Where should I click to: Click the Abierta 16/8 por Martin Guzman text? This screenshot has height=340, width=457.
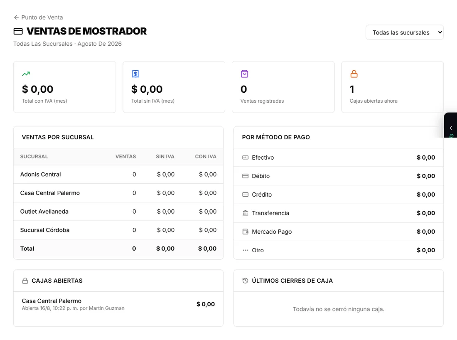coord(73,308)
